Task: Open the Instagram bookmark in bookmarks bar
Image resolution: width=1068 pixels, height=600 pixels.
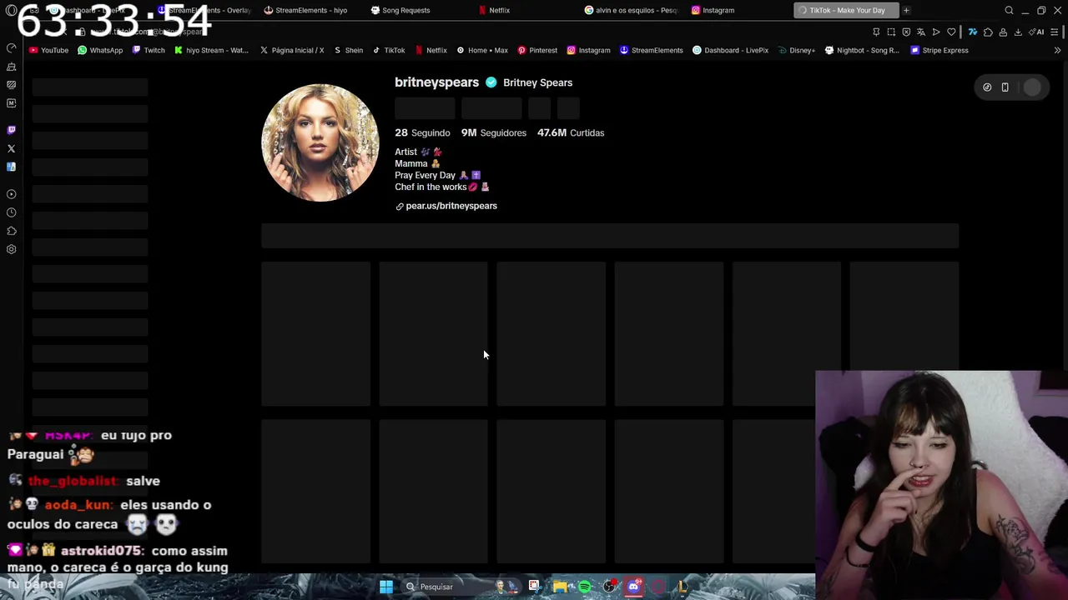Action: [588, 50]
